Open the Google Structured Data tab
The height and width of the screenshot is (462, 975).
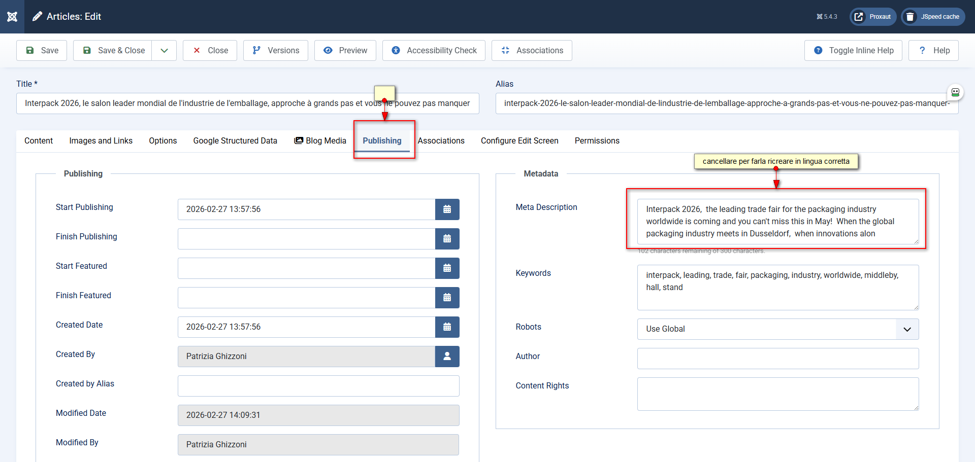click(x=235, y=141)
